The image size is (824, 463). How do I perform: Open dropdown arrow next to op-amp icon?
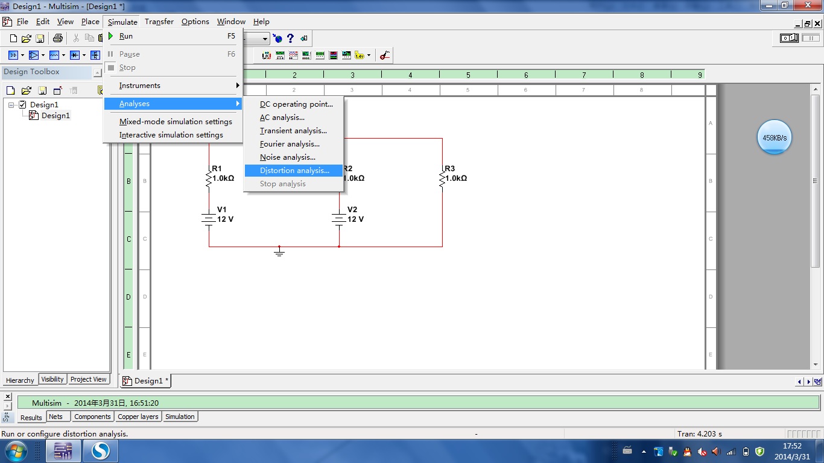pos(43,55)
